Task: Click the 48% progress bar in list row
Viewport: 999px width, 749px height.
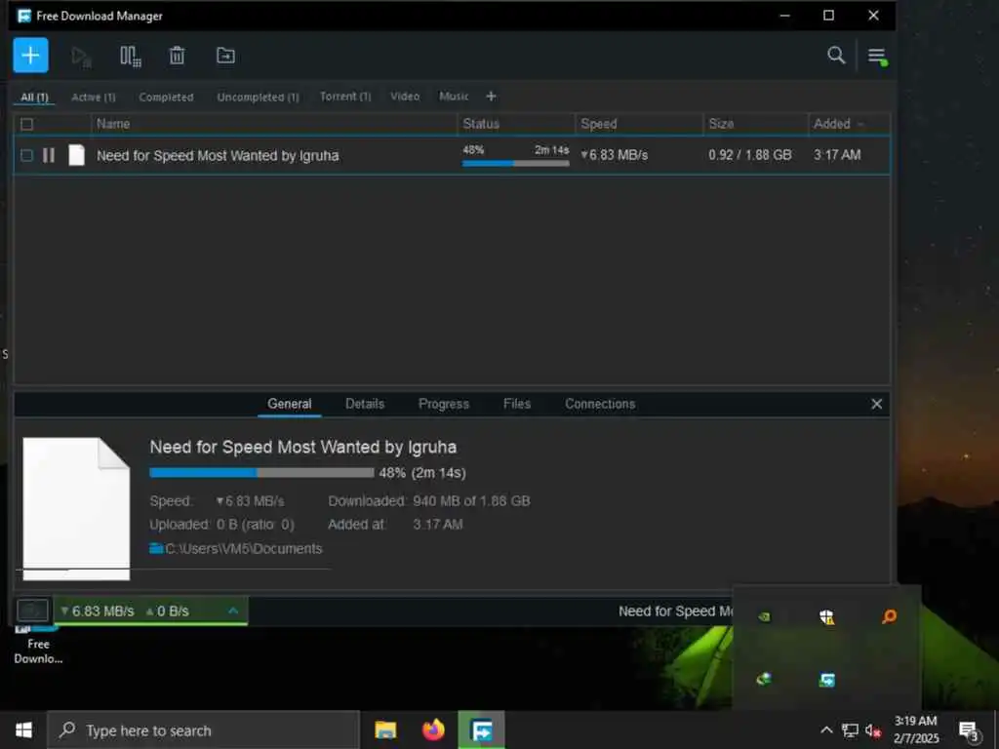Action: 515,163
